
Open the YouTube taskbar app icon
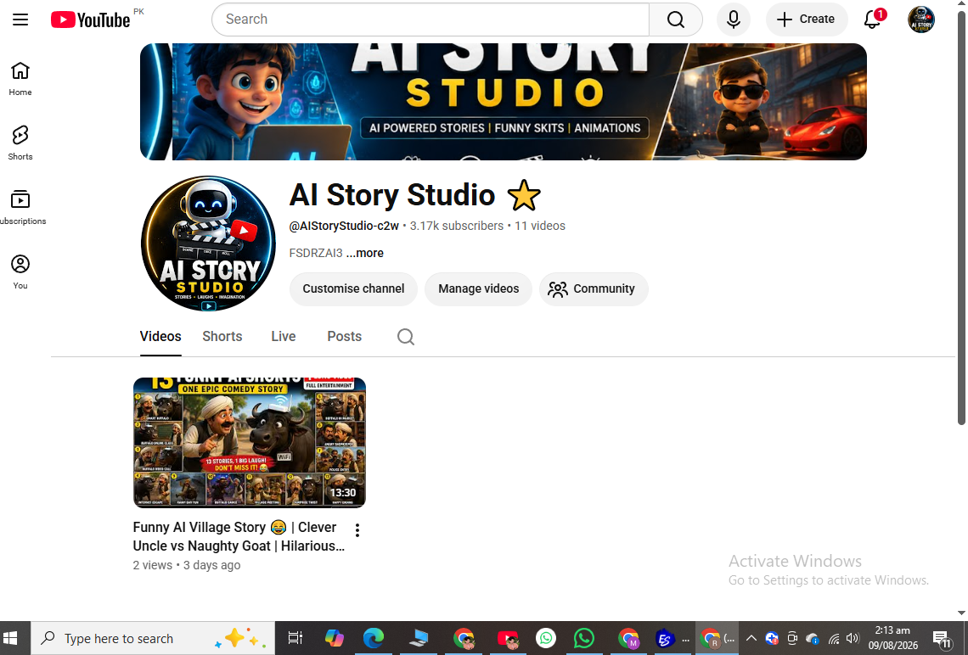click(508, 639)
